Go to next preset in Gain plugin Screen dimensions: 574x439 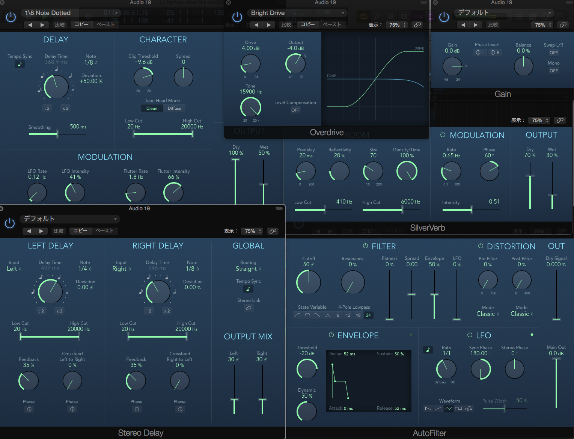tap(476, 25)
